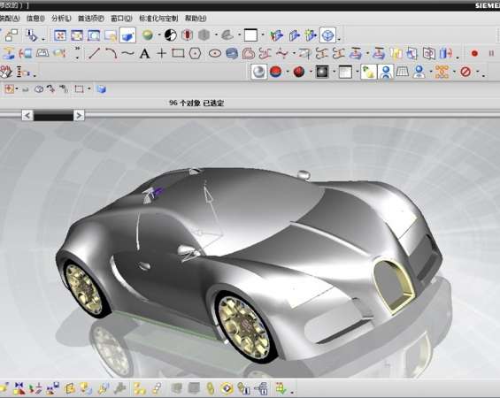Click the zoom magnifier view icon
This screenshot has height=398, width=500.
click(x=94, y=35)
